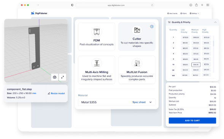Image resolution: width=224 pixels, height=139 pixels.
Task: Click the quantity table scrollbar
Action: 214,44
